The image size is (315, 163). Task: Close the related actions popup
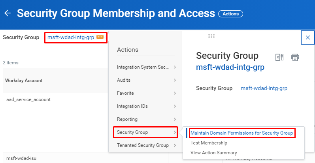(307, 37)
